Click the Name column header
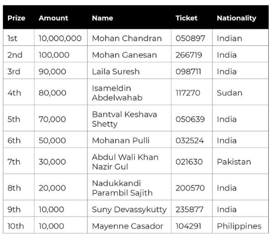 pyautogui.click(x=102, y=18)
